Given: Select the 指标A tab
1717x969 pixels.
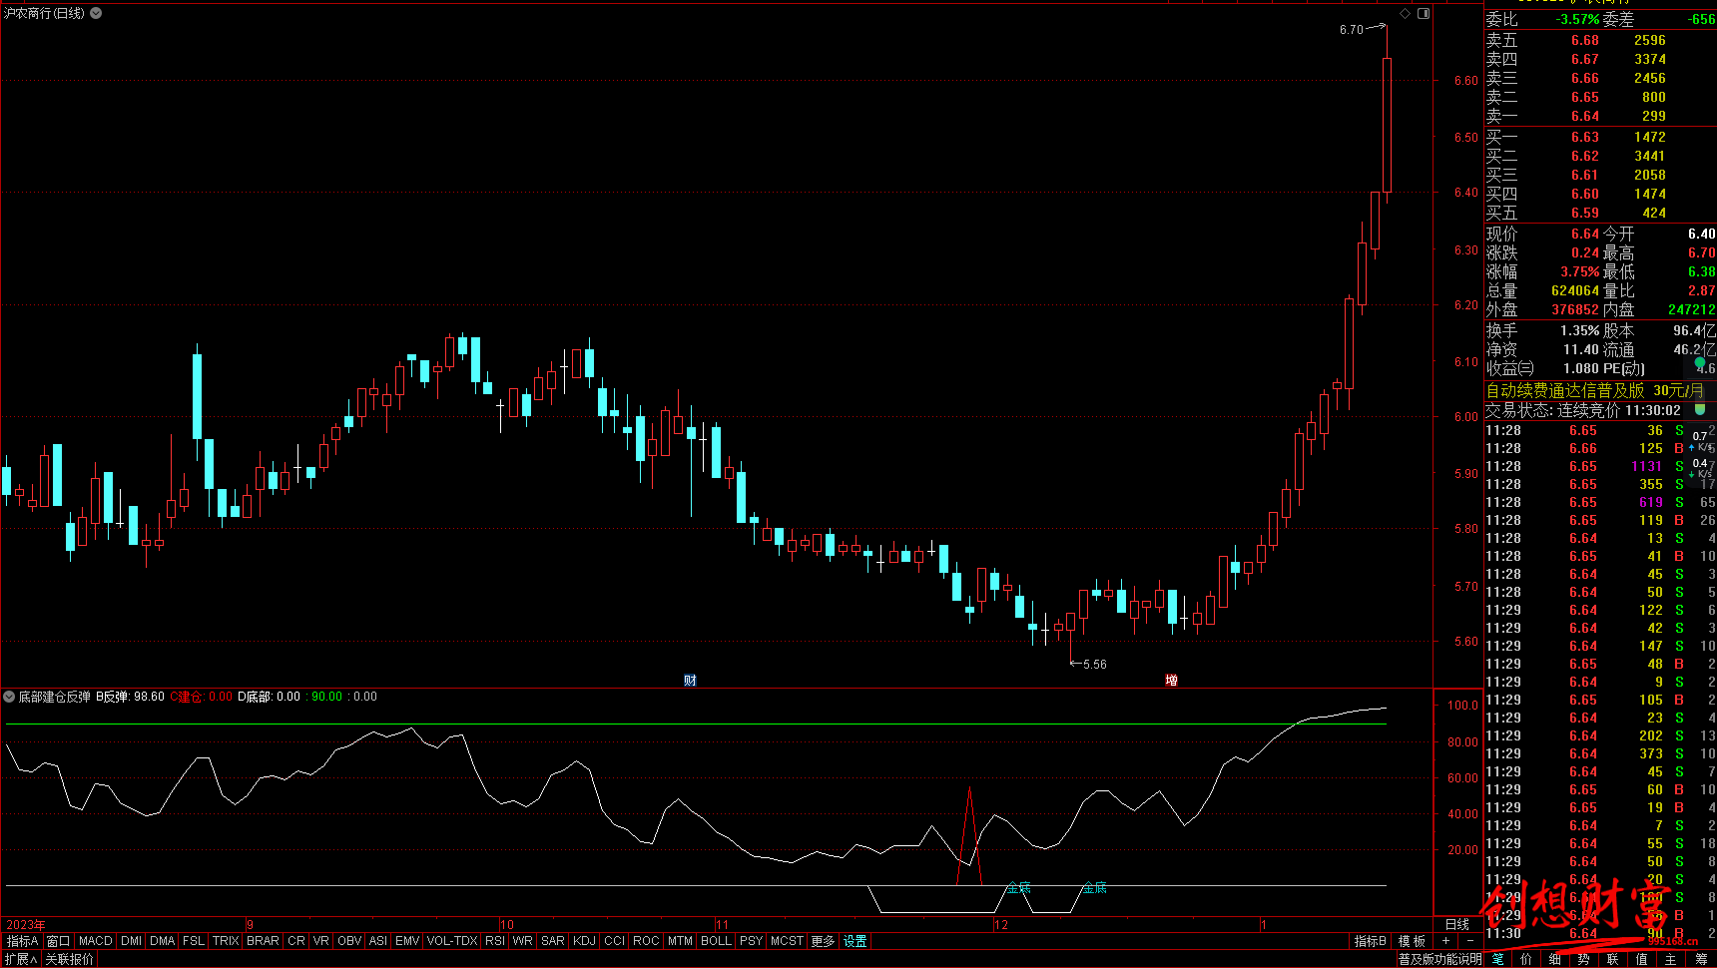Looking at the screenshot, I should click(22, 941).
